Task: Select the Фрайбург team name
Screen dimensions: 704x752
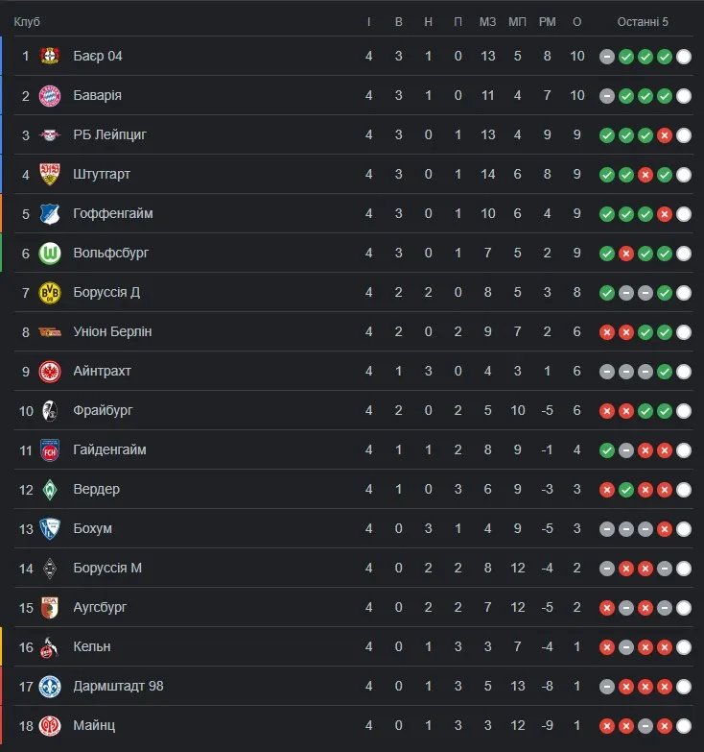Action: [x=103, y=410]
